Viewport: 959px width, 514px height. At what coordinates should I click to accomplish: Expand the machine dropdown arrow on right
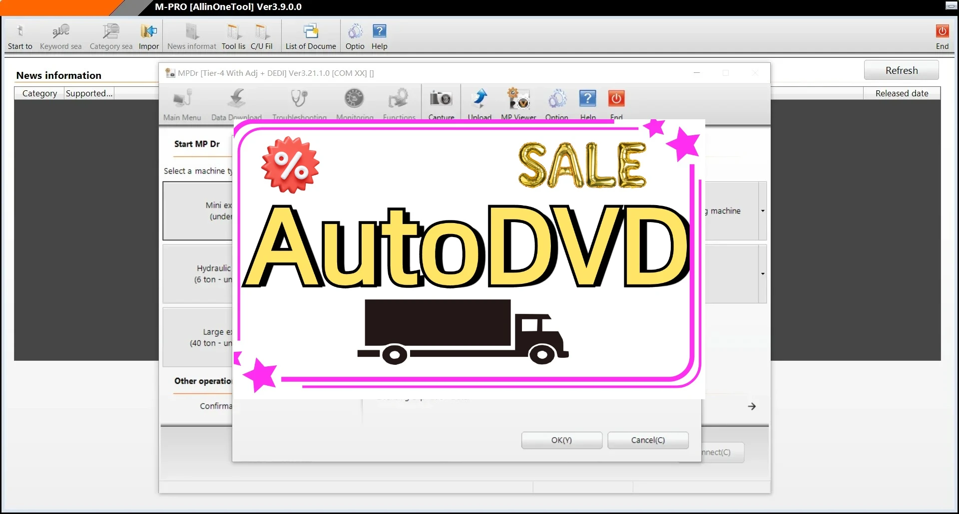(762, 211)
